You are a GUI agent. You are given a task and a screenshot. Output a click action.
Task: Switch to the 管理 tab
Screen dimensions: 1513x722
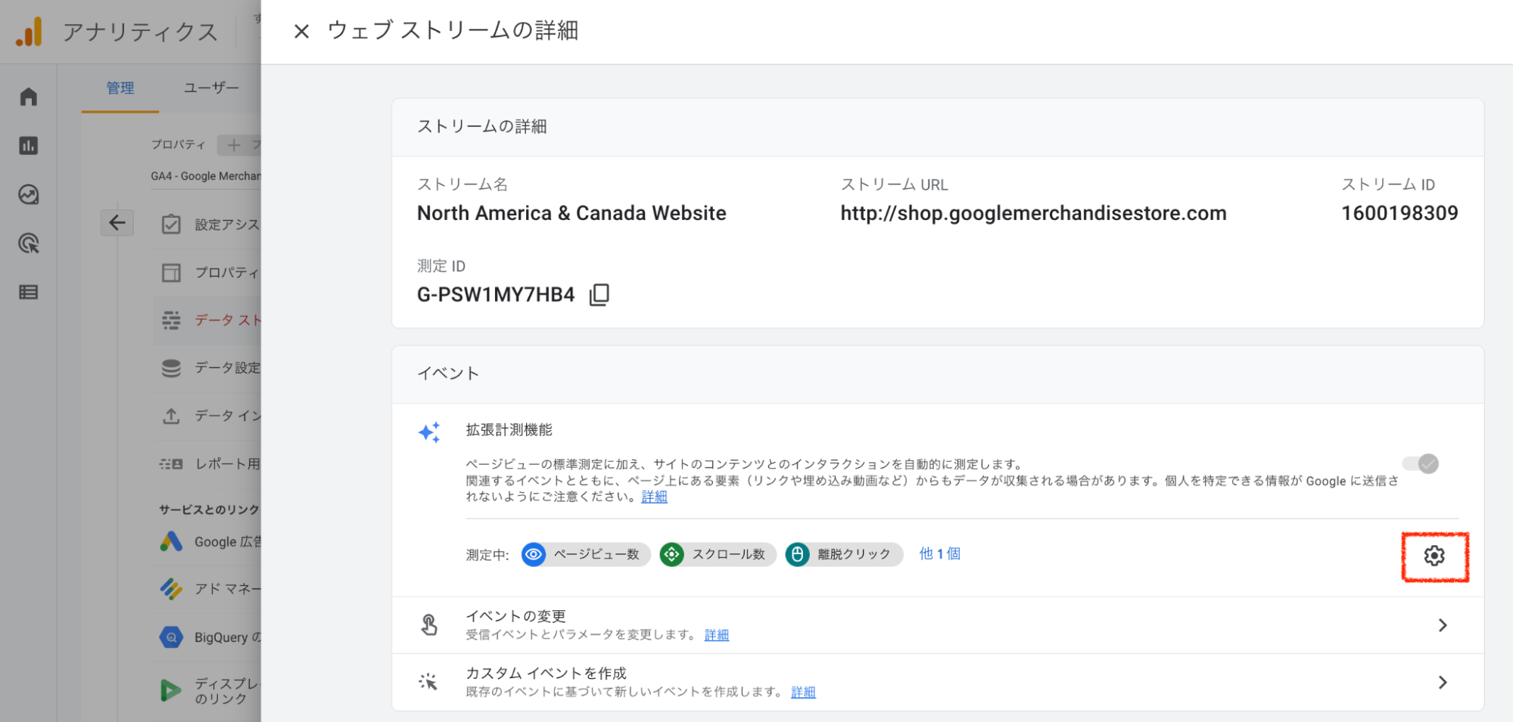pyautogui.click(x=120, y=88)
